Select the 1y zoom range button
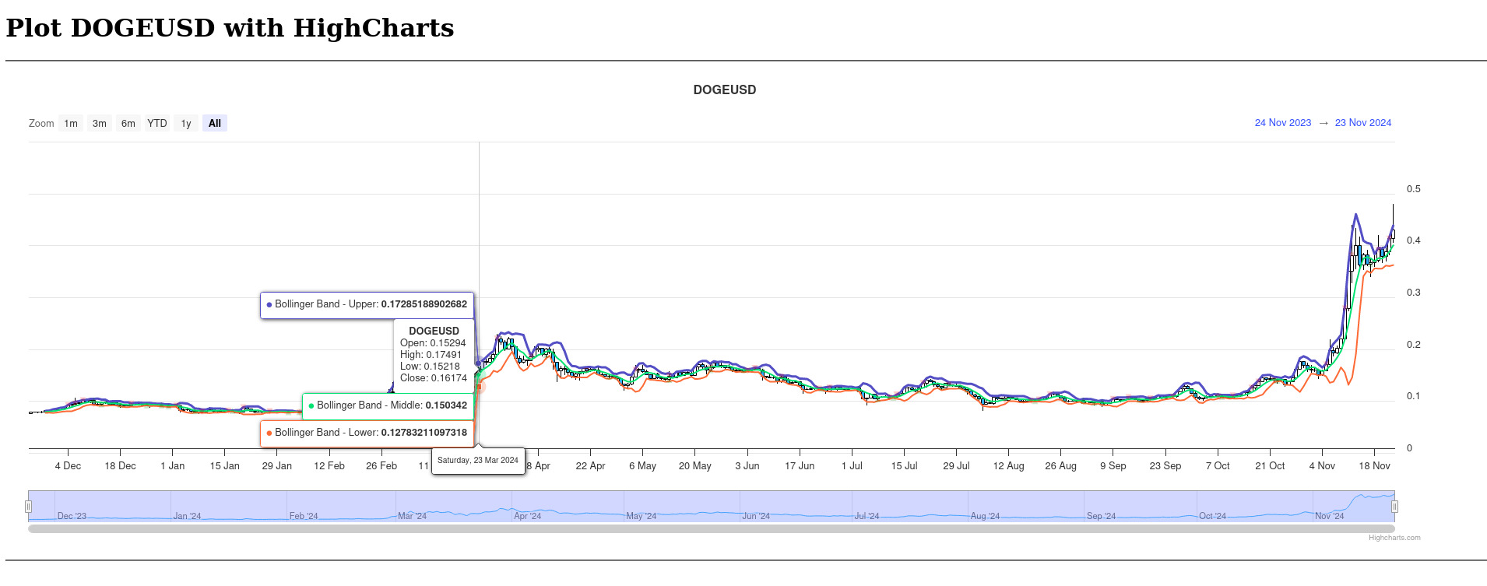The image size is (1487, 586). (x=186, y=123)
